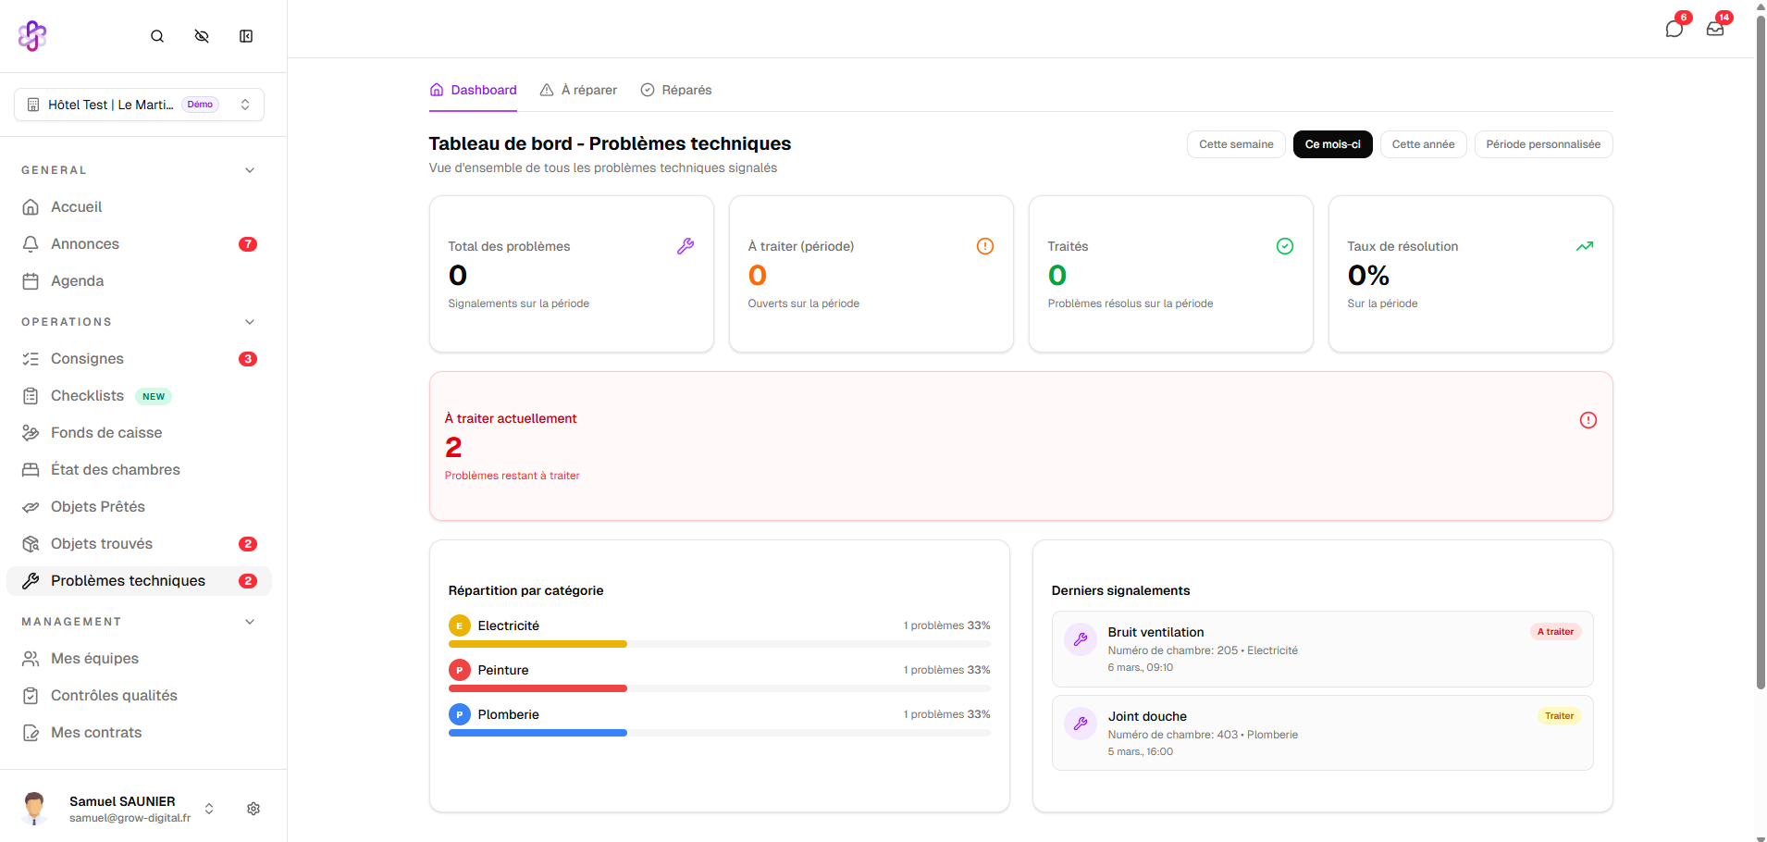
Task: Click the search magnifier icon in sidebar
Action: 157,36
